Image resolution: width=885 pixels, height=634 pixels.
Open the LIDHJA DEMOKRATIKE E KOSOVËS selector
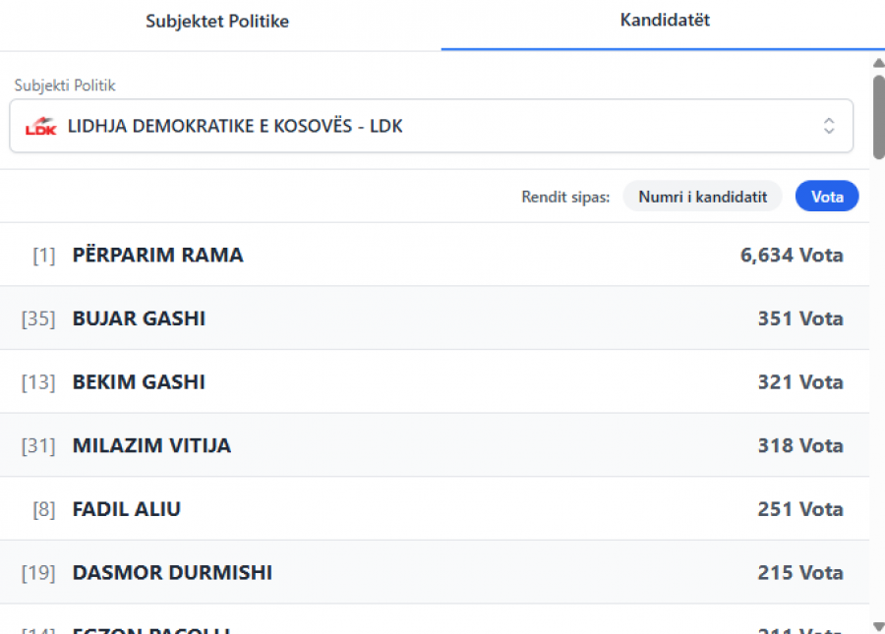click(x=431, y=126)
